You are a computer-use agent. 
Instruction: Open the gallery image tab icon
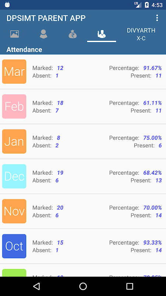click(14, 34)
